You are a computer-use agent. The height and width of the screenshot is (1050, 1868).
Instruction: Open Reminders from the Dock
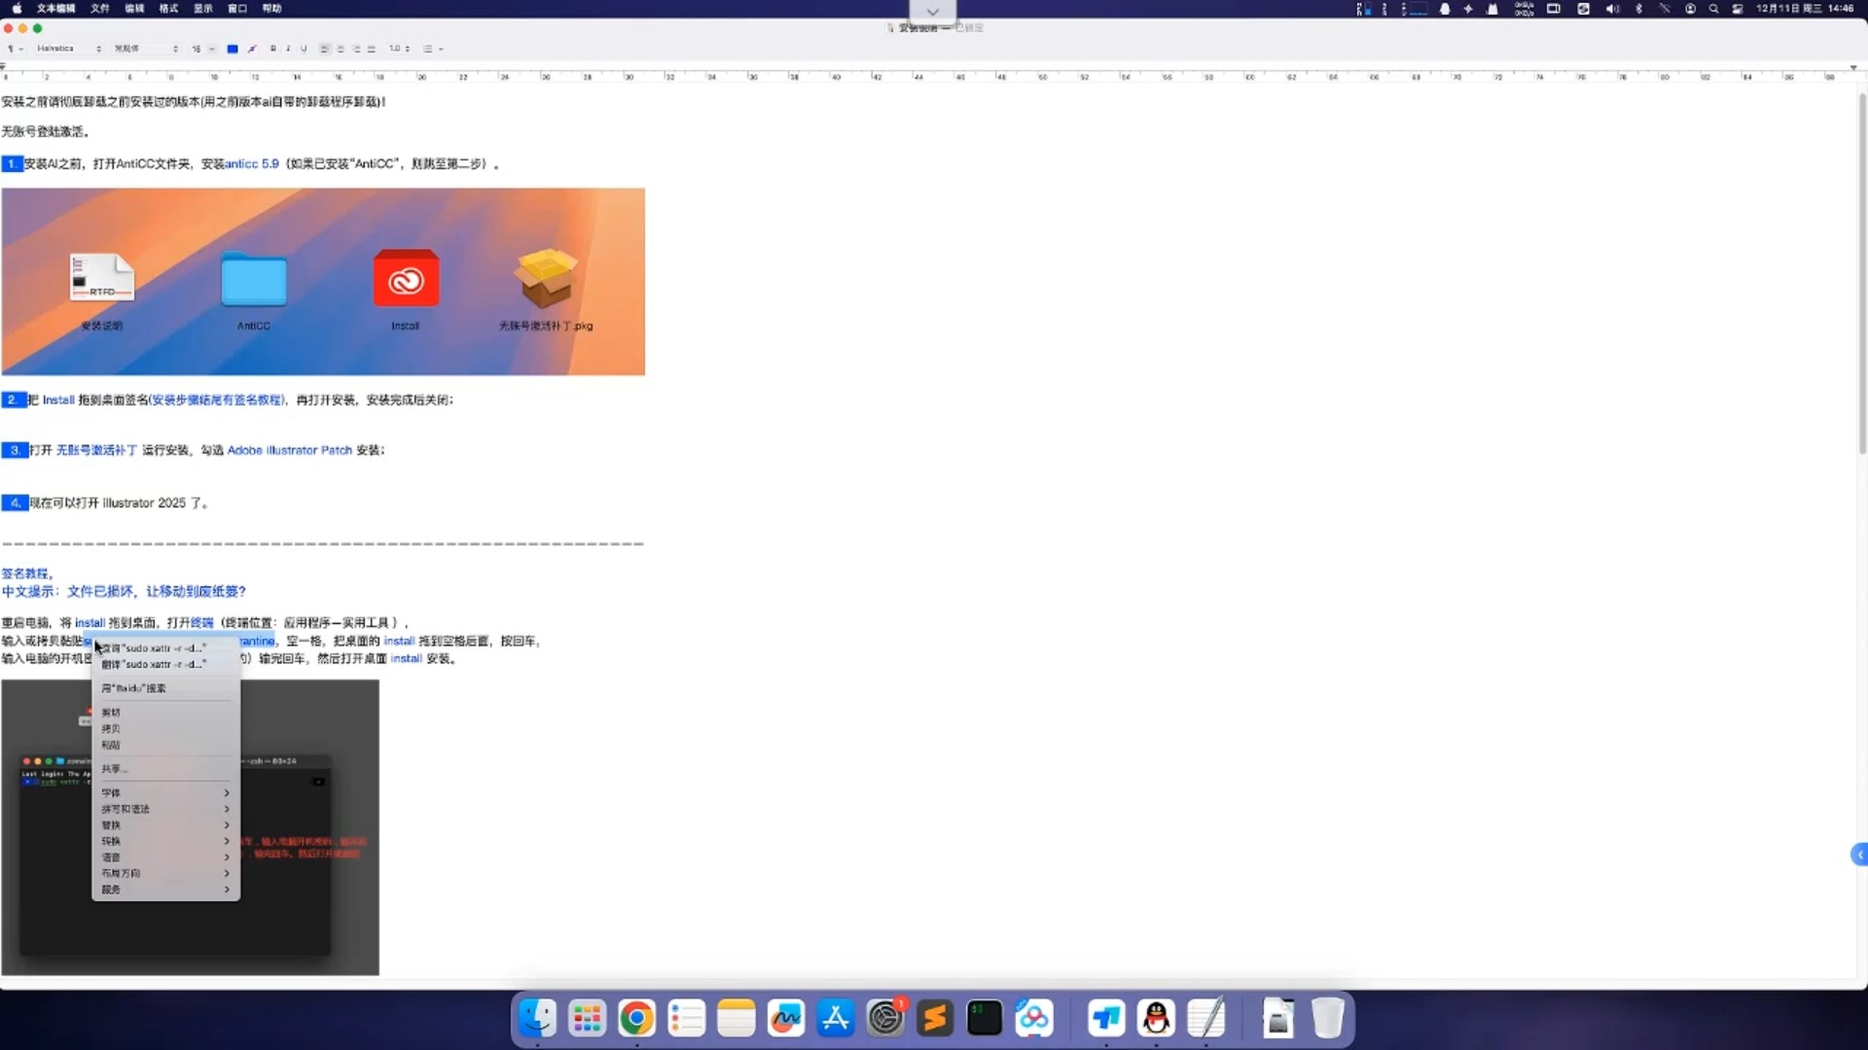coord(686,1018)
